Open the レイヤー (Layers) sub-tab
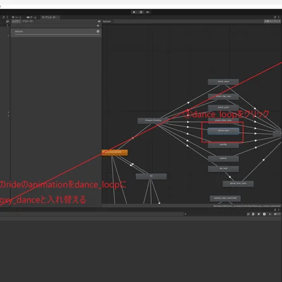282x282 pixels. click(x=16, y=22)
